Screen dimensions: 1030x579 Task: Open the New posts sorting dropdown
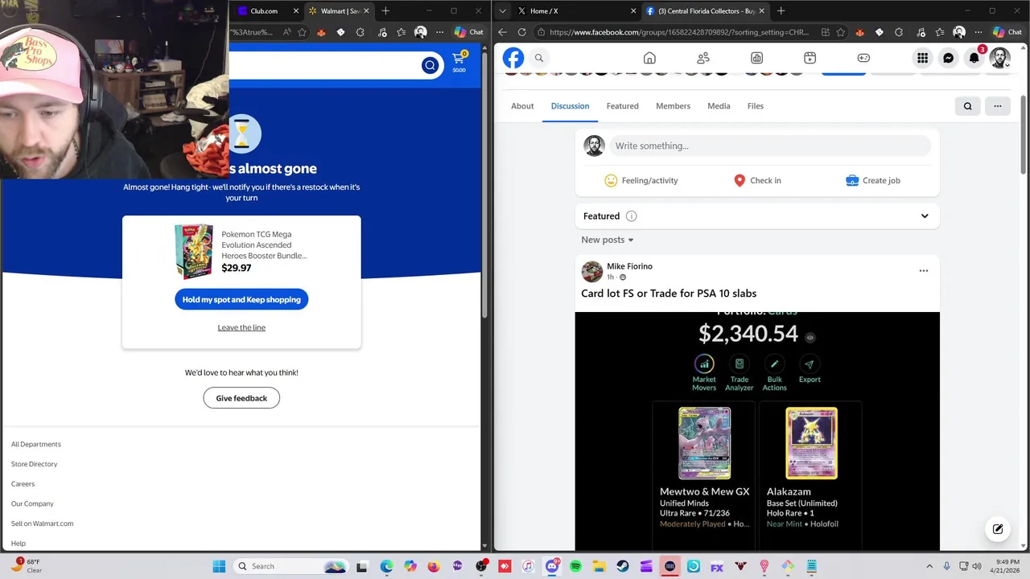[x=608, y=240]
